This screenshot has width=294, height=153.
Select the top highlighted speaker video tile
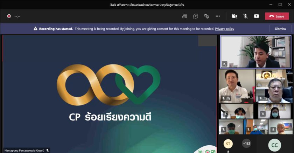[x=255, y=51]
